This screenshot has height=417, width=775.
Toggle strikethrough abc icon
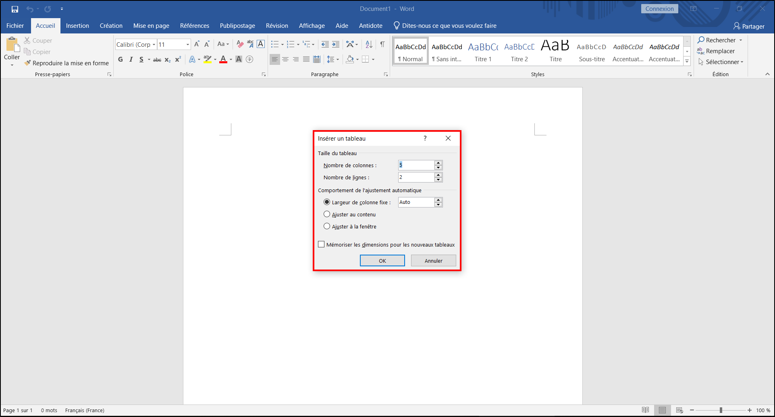point(157,60)
